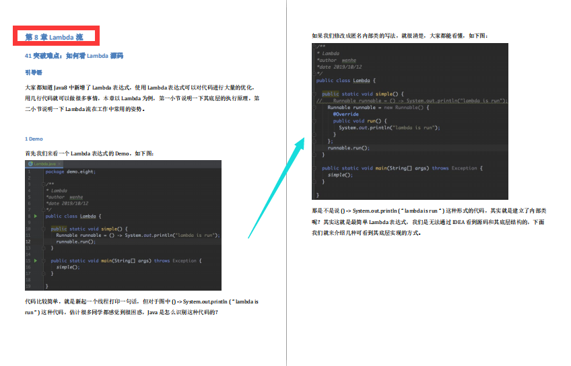Click the lambda line 'Runnable runnable = () ->' at line 11
571x366 pixels.
point(137,235)
